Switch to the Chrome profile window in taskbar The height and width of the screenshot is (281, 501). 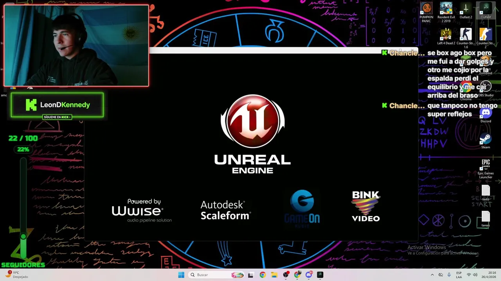(297, 275)
